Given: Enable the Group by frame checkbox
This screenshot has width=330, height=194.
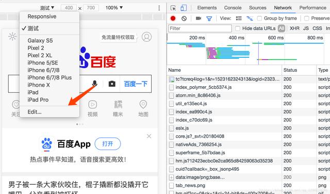Looking at the screenshot, I should point(260,19).
